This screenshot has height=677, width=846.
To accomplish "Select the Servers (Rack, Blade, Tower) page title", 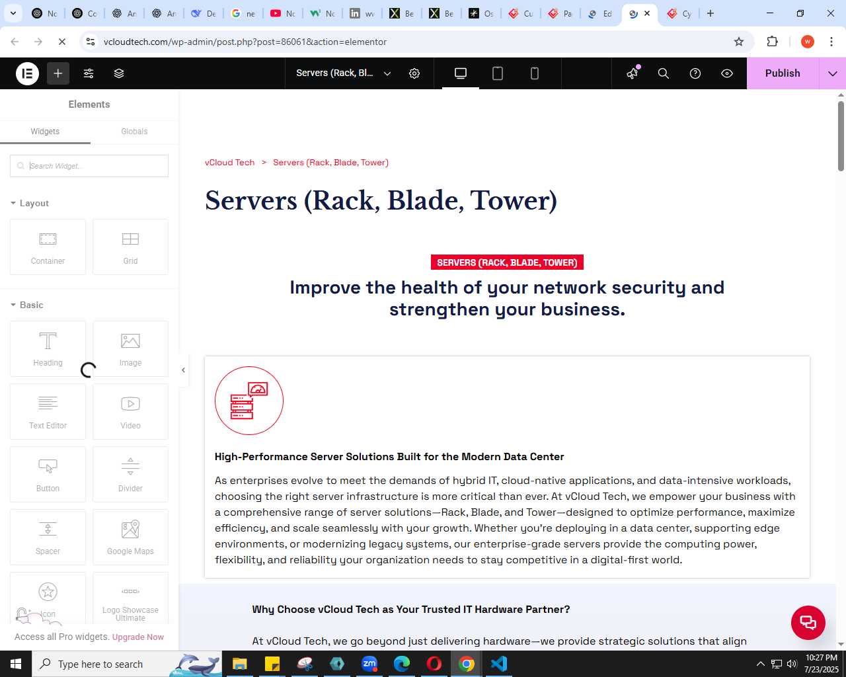I will coord(381,200).
